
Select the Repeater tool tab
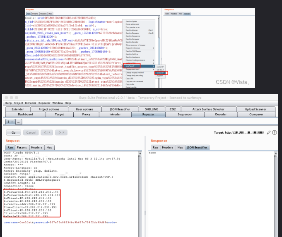tap(148, 114)
